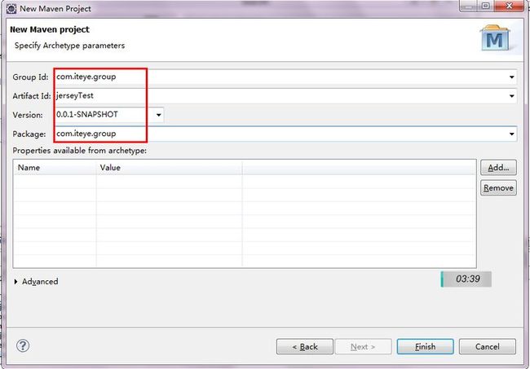Viewport: 530px width, 369px height.
Task: Click the help question mark icon
Action: [x=23, y=345]
